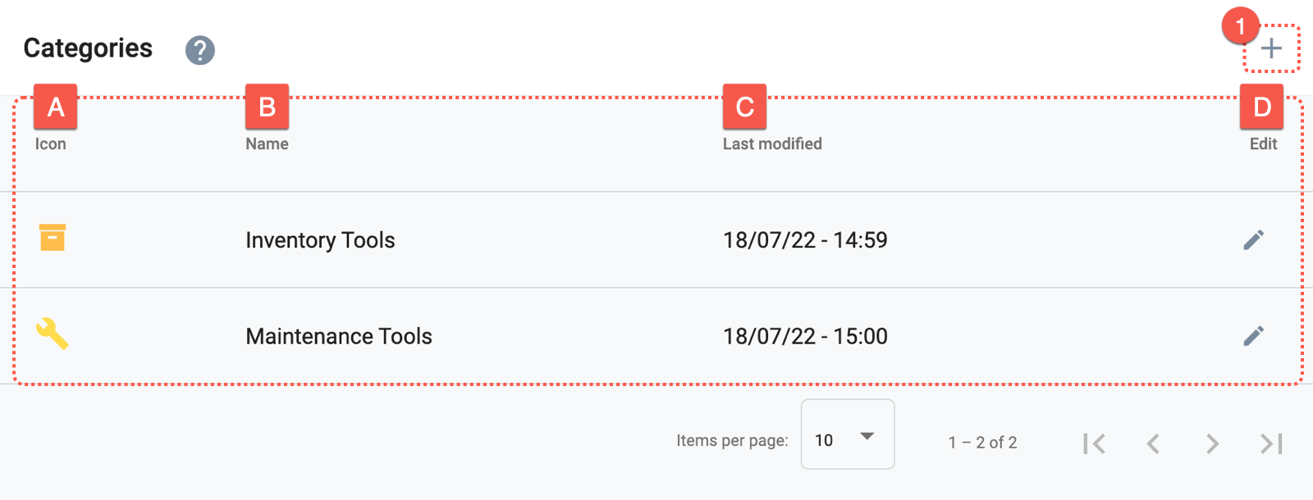Go to next page arrow

click(x=1212, y=443)
